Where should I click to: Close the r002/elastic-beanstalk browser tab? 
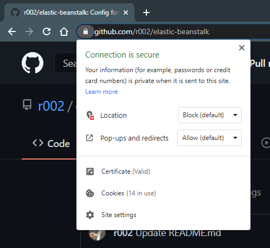click(x=126, y=12)
